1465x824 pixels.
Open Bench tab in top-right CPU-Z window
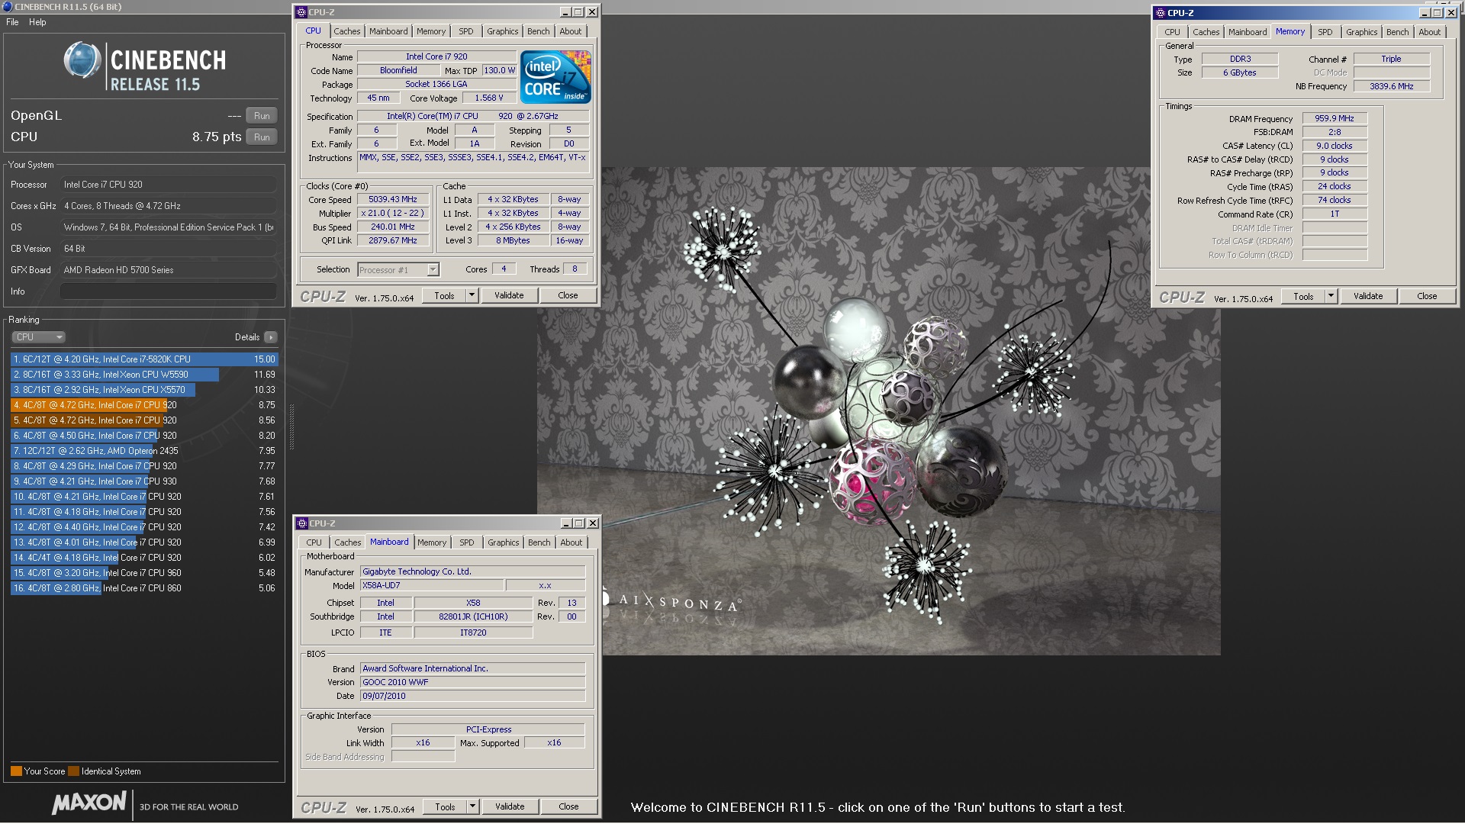1398,32
